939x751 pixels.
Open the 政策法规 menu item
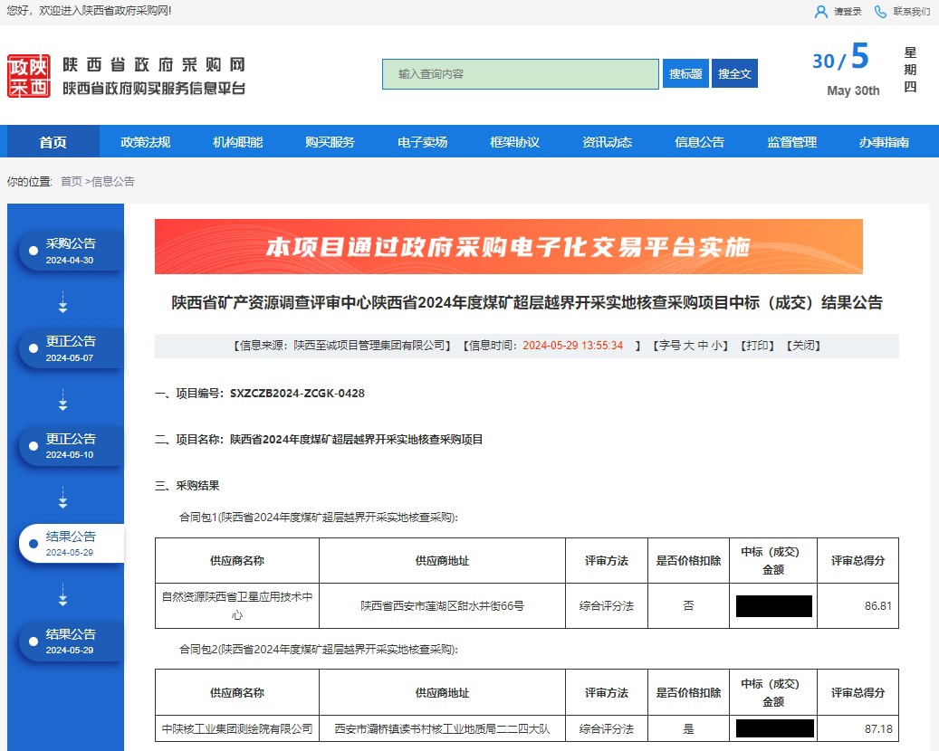[146, 142]
